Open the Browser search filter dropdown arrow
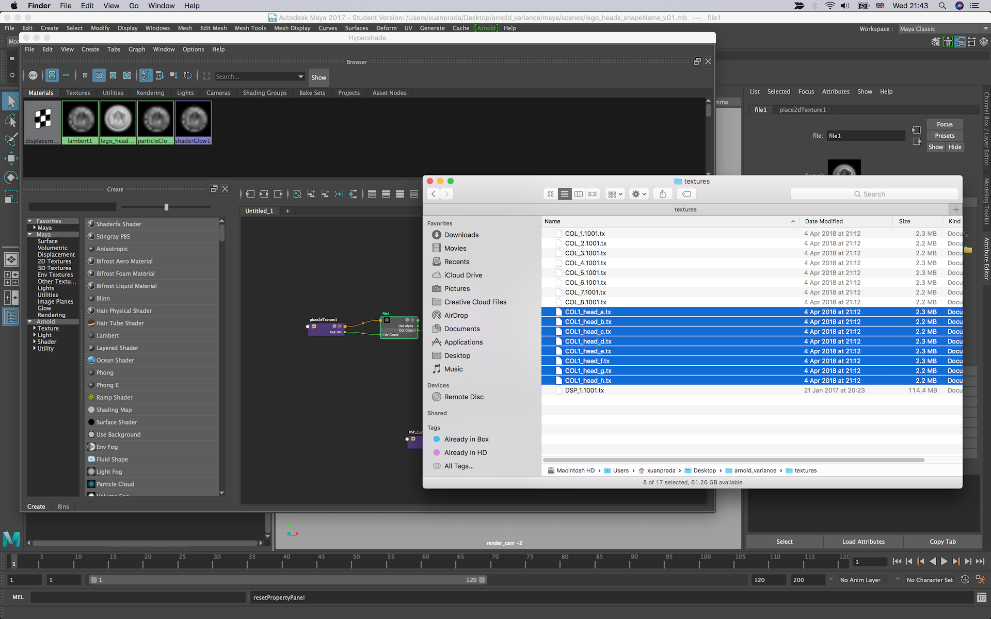The width and height of the screenshot is (991, 619). pyautogui.click(x=300, y=76)
